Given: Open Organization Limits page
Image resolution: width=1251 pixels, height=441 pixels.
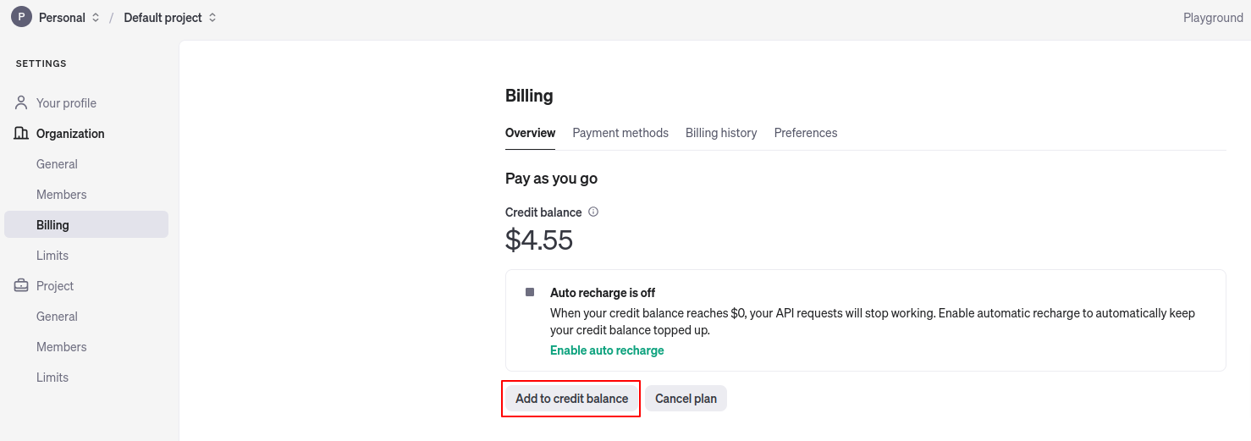Looking at the screenshot, I should (x=52, y=256).
